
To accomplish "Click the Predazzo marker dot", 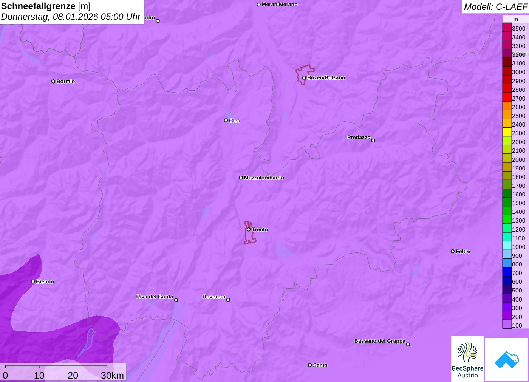I will click(x=373, y=141).
